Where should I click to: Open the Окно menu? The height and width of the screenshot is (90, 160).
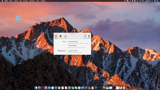38,1
